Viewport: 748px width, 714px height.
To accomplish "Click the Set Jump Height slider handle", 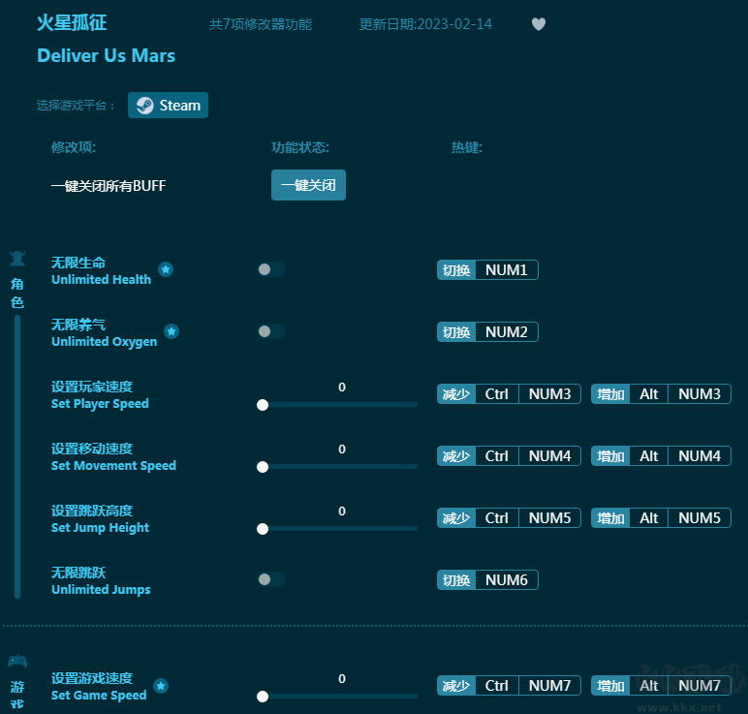I will click(263, 529).
